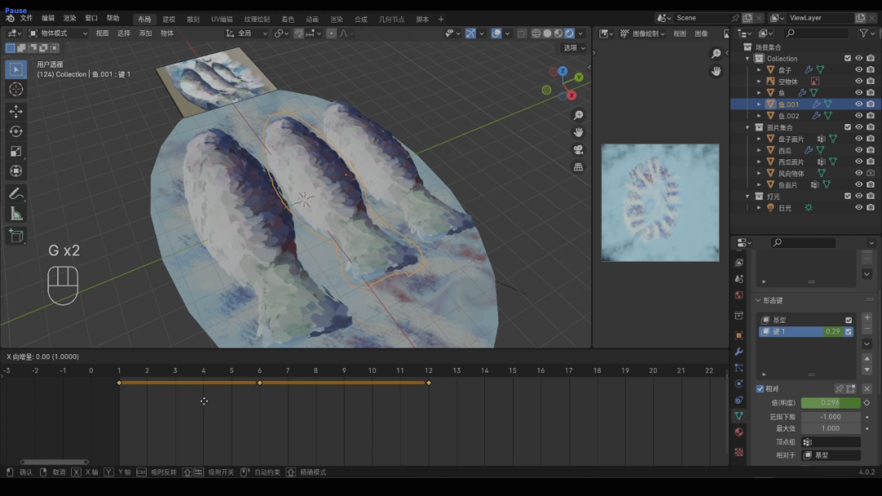Collapse the Collection tree in outliner
The image size is (882, 496).
[747, 59]
